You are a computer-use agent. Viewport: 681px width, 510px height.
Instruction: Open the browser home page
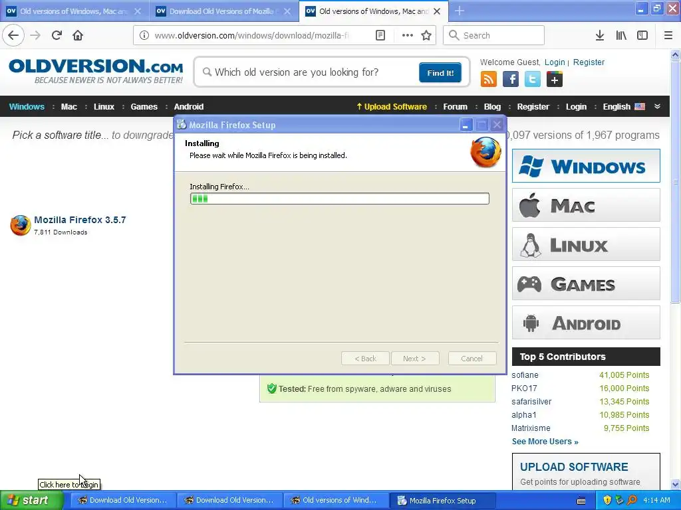[x=78, y=35]
